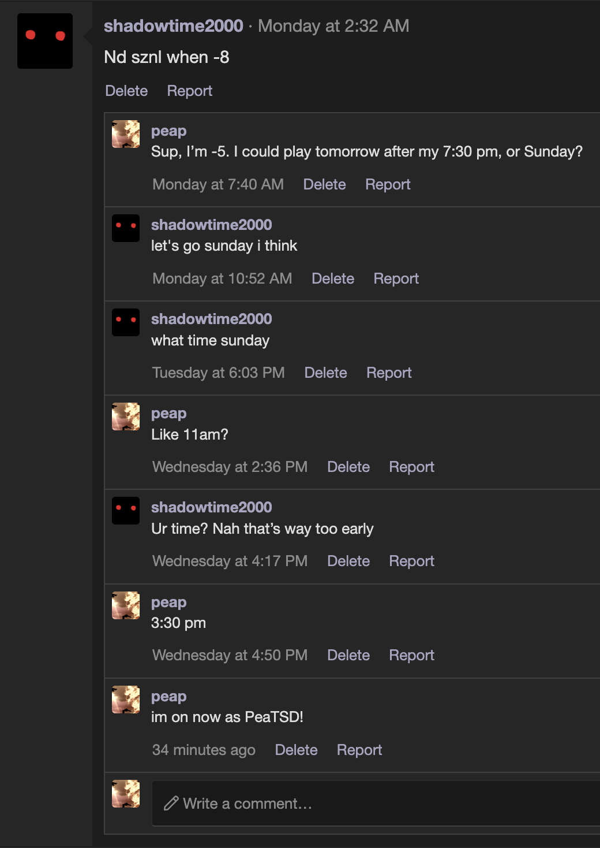The height and width of the screenshot is (848, 600).
Task: Delete the 'Like 11am?' reply
Action: click(348, 467)
